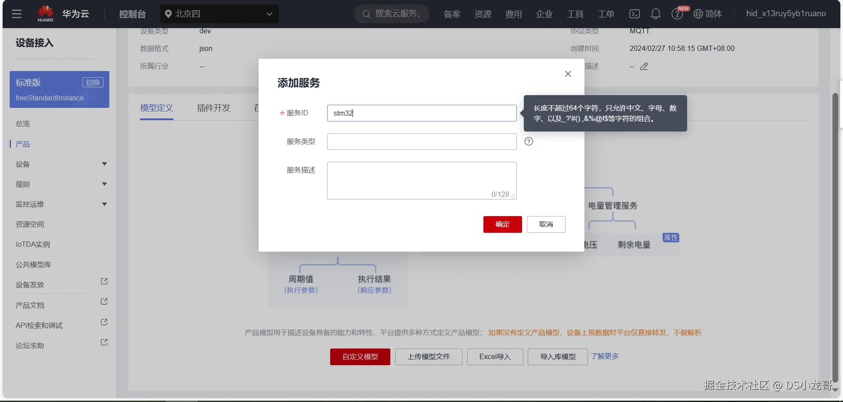Expand the 监控运维 sidebar menu arrow
This screenshot has height=402, width=843.
pos(104,204)
